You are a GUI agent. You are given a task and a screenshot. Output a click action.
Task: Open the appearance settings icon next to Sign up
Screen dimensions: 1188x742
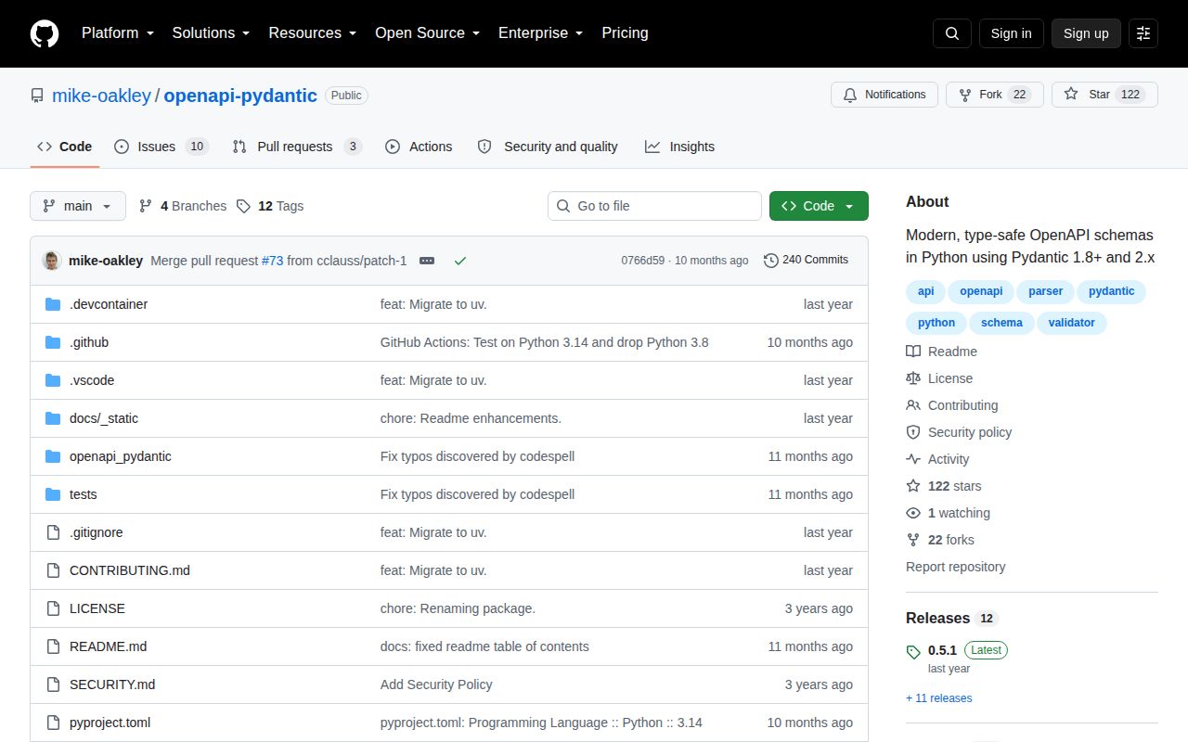[1143, 33]
